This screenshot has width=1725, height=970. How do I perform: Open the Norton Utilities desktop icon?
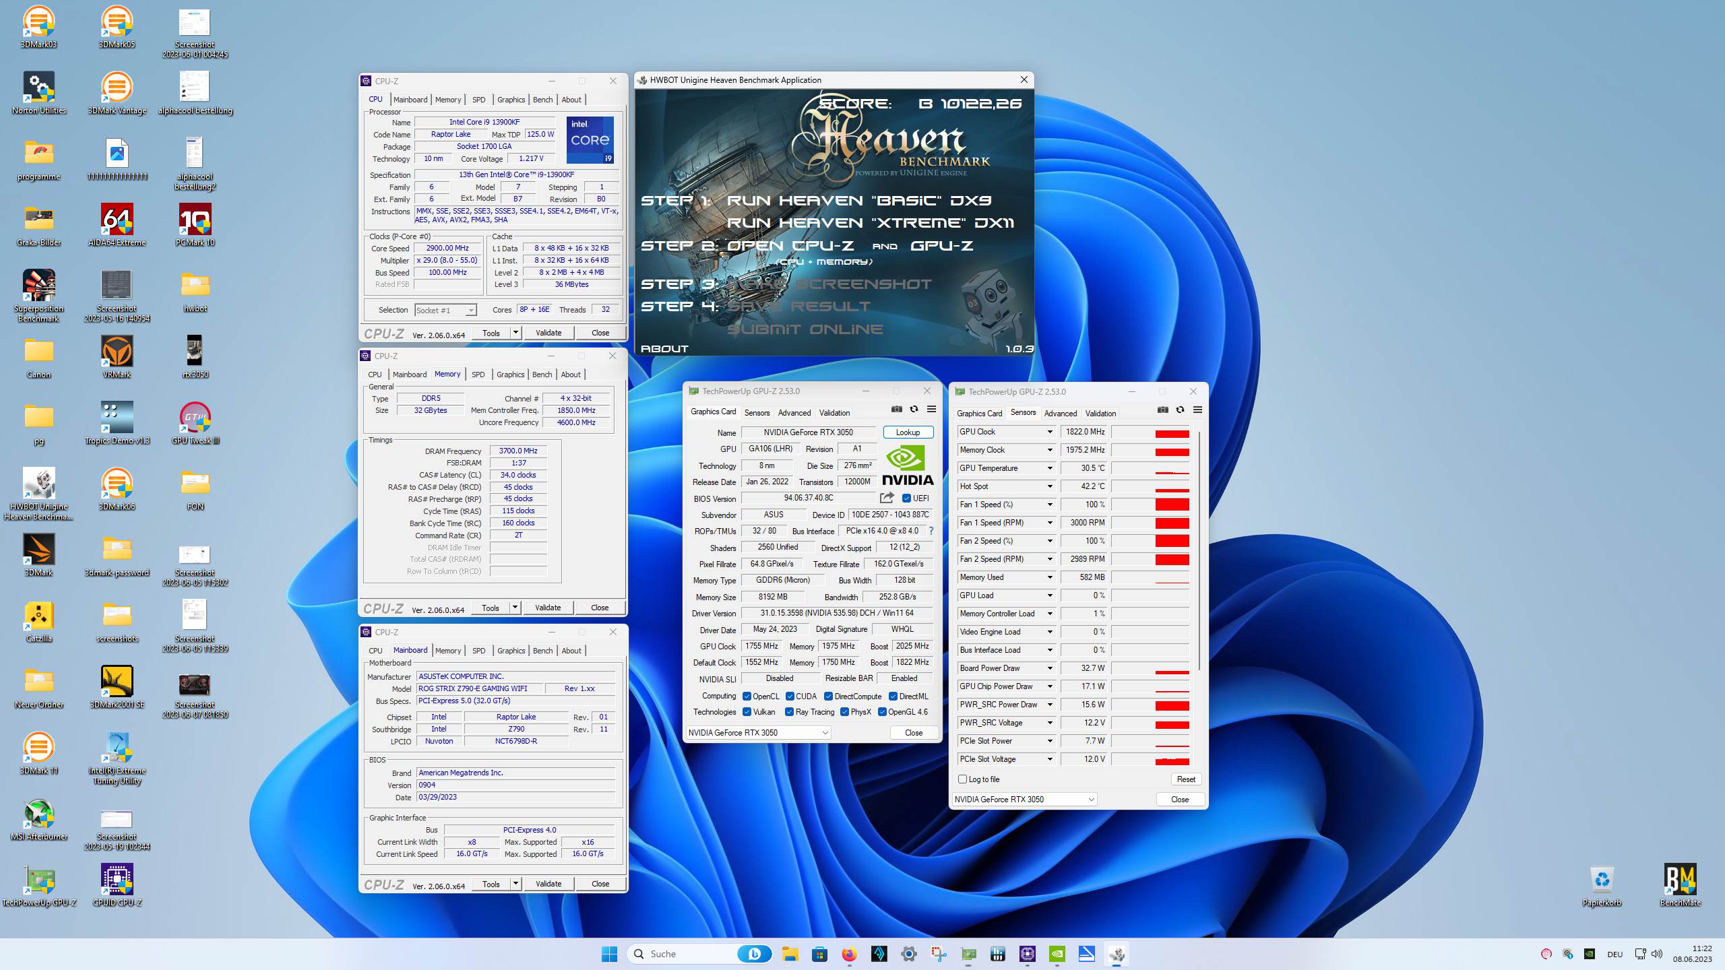(x=38, y=93)
